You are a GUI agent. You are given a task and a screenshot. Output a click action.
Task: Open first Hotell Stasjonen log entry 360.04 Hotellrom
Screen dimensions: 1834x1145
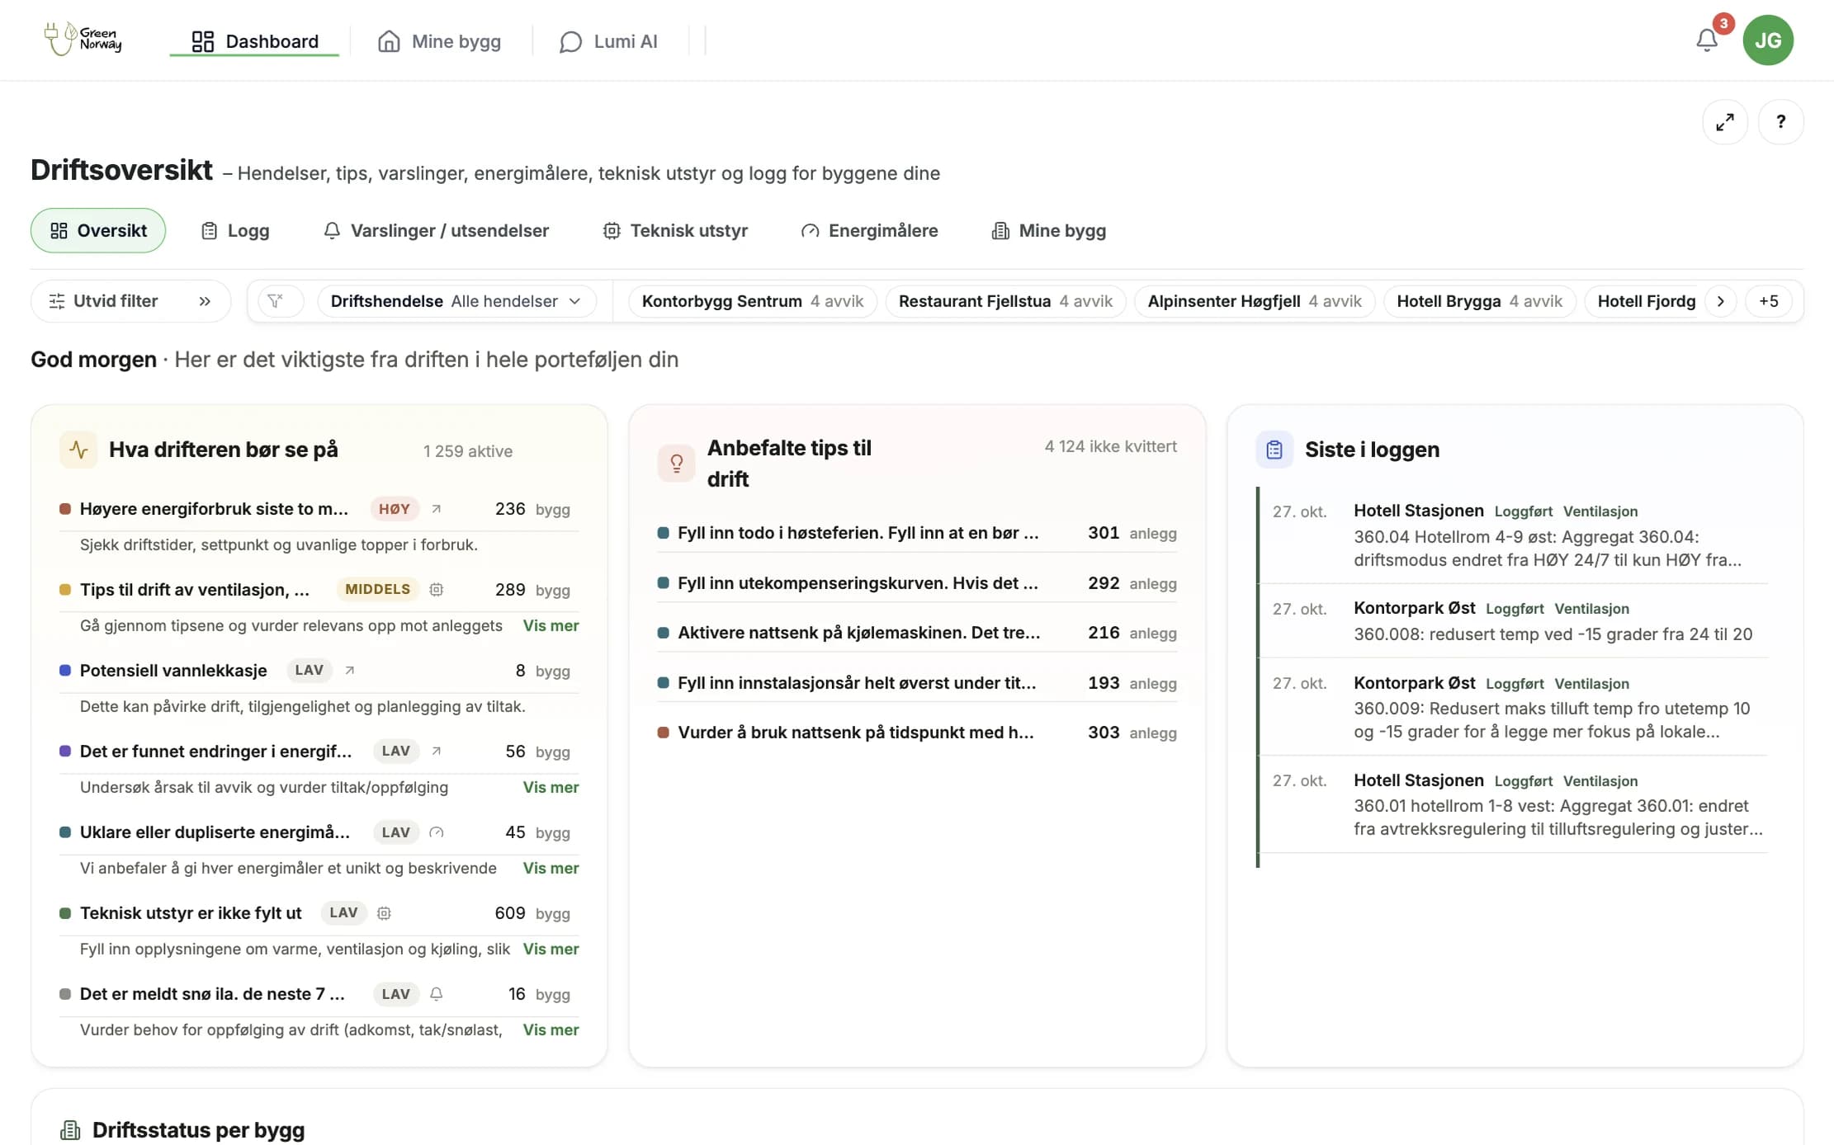click(1513, 535)
